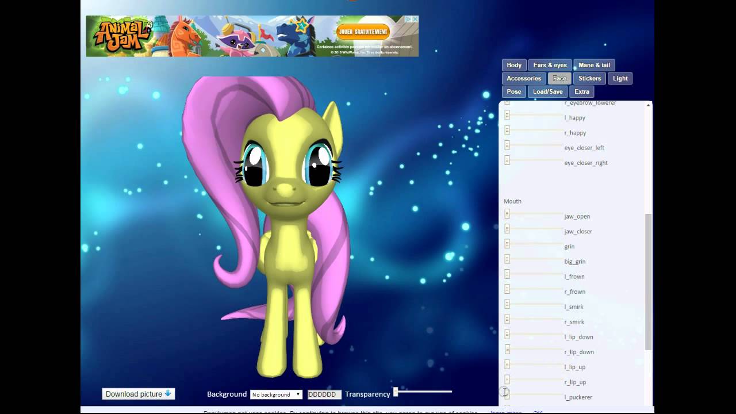The image size is (736, 414).
Task: Click the grin slider handle
Action: coord(507,244)
